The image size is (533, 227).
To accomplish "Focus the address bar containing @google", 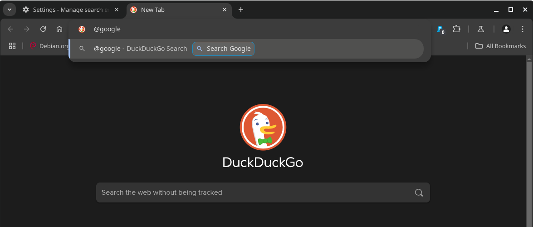I will point(250,29).
